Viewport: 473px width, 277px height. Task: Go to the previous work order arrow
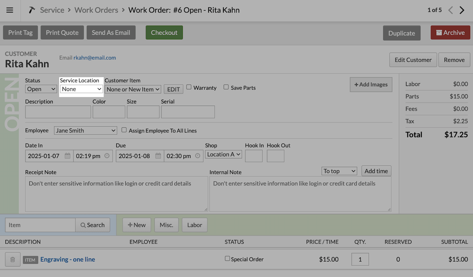pos(450,10)
